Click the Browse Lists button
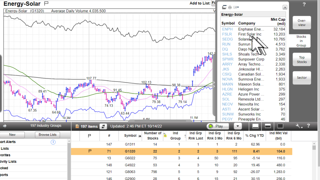This screenshot has width=320, height=180. click(x=47, y=135)
